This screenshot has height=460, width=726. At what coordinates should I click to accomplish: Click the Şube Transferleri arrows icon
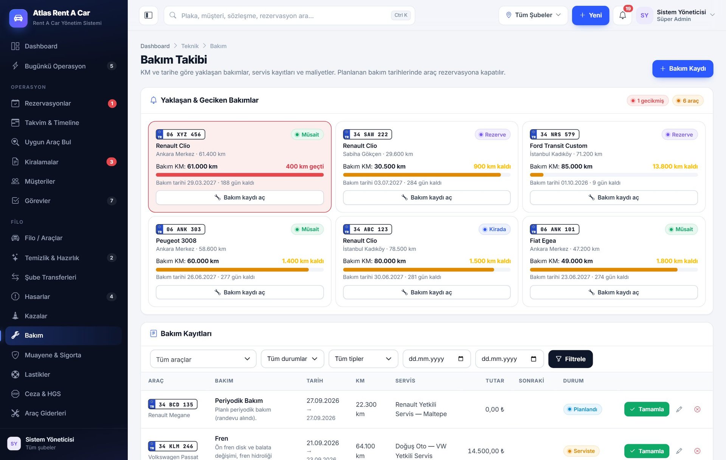pyautogui.click(x=15, y=277)
